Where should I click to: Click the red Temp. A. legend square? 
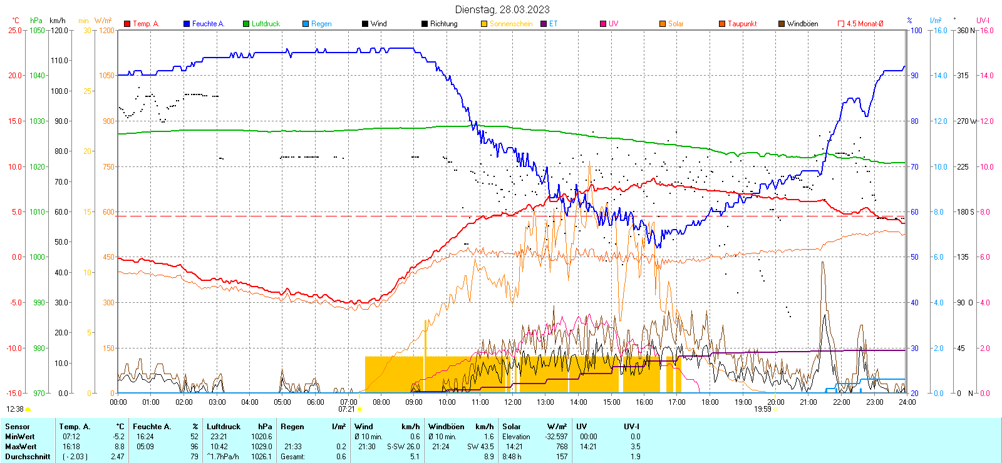click(127, 24)
